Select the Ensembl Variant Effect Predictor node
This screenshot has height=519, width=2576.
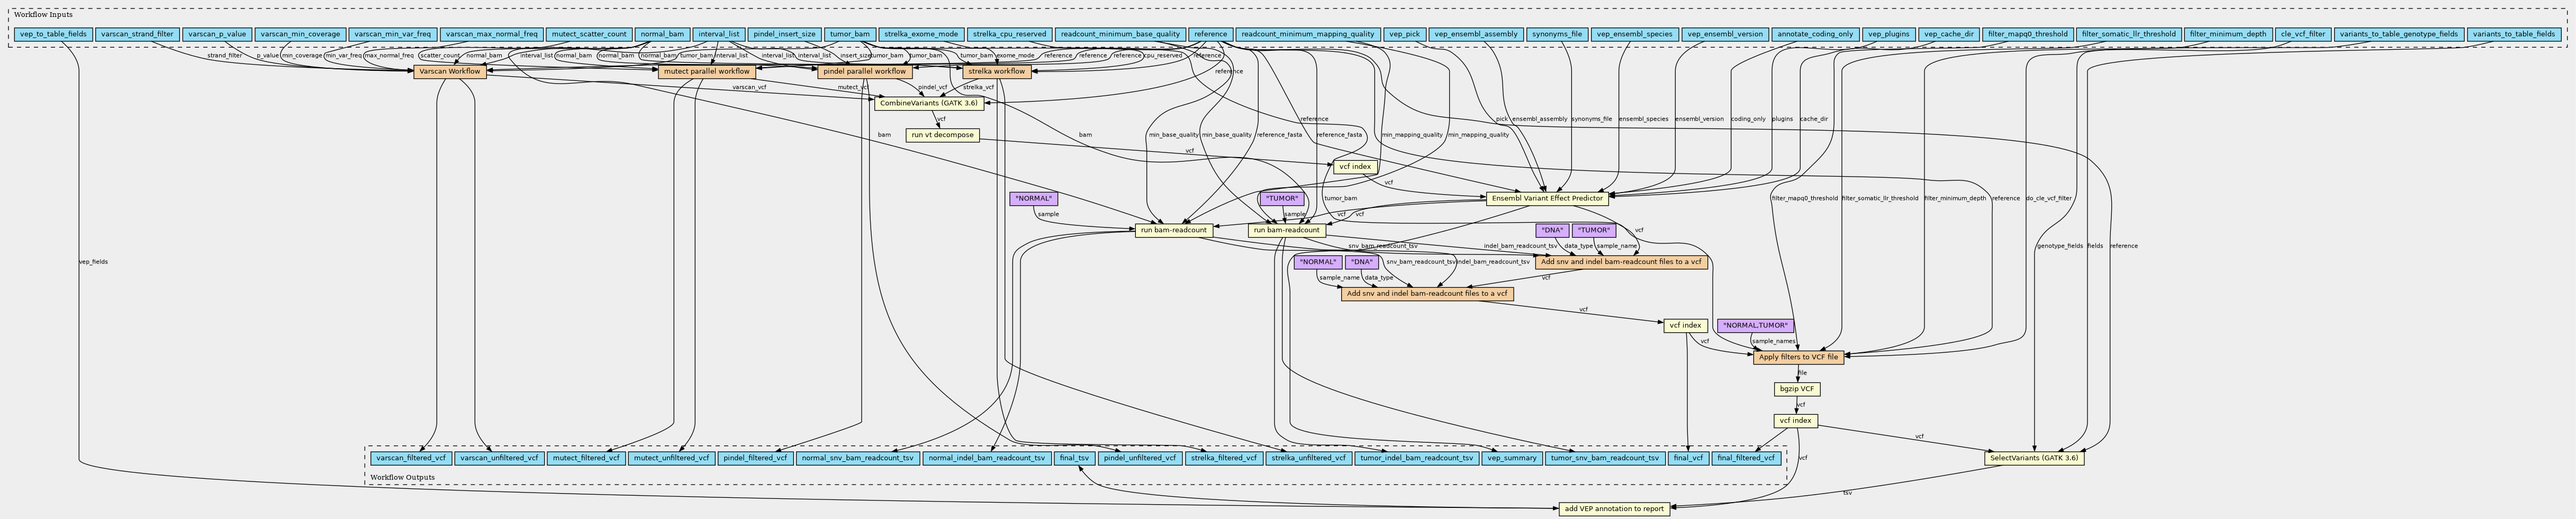pos(1546,198)
